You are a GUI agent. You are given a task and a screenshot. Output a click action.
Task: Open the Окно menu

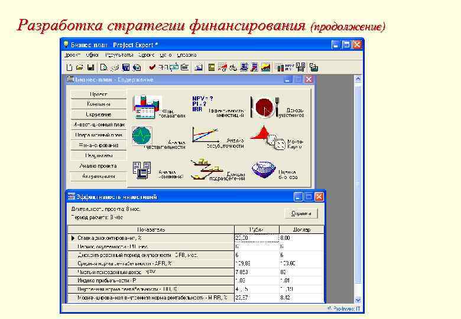point(166,55)
